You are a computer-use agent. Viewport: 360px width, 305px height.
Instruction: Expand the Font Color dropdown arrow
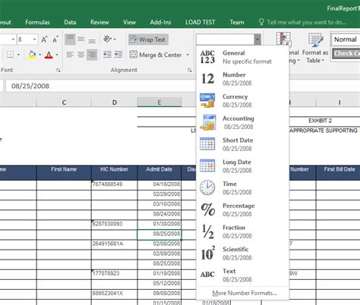pyautogui.click(x=57, y=55)
